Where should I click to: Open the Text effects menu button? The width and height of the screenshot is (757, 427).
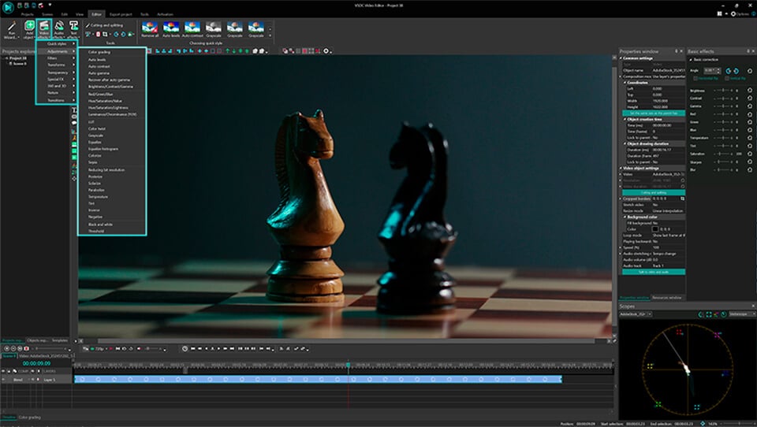click(73, 29)
